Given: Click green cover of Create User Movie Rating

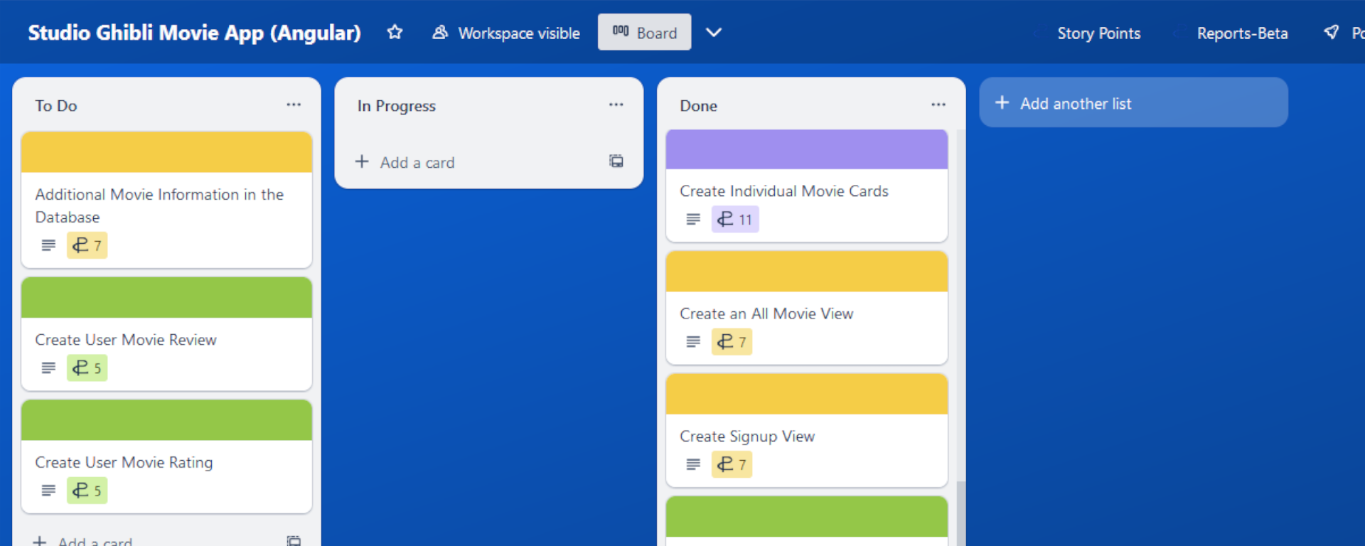Looking at the screenshot, I should [166, 420].
